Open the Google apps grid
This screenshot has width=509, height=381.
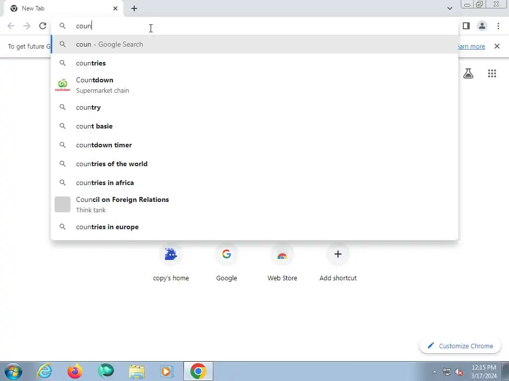pos(492,73)
